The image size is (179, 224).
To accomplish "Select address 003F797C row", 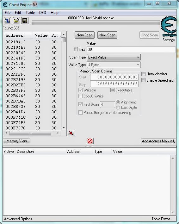I will [32, 128].
